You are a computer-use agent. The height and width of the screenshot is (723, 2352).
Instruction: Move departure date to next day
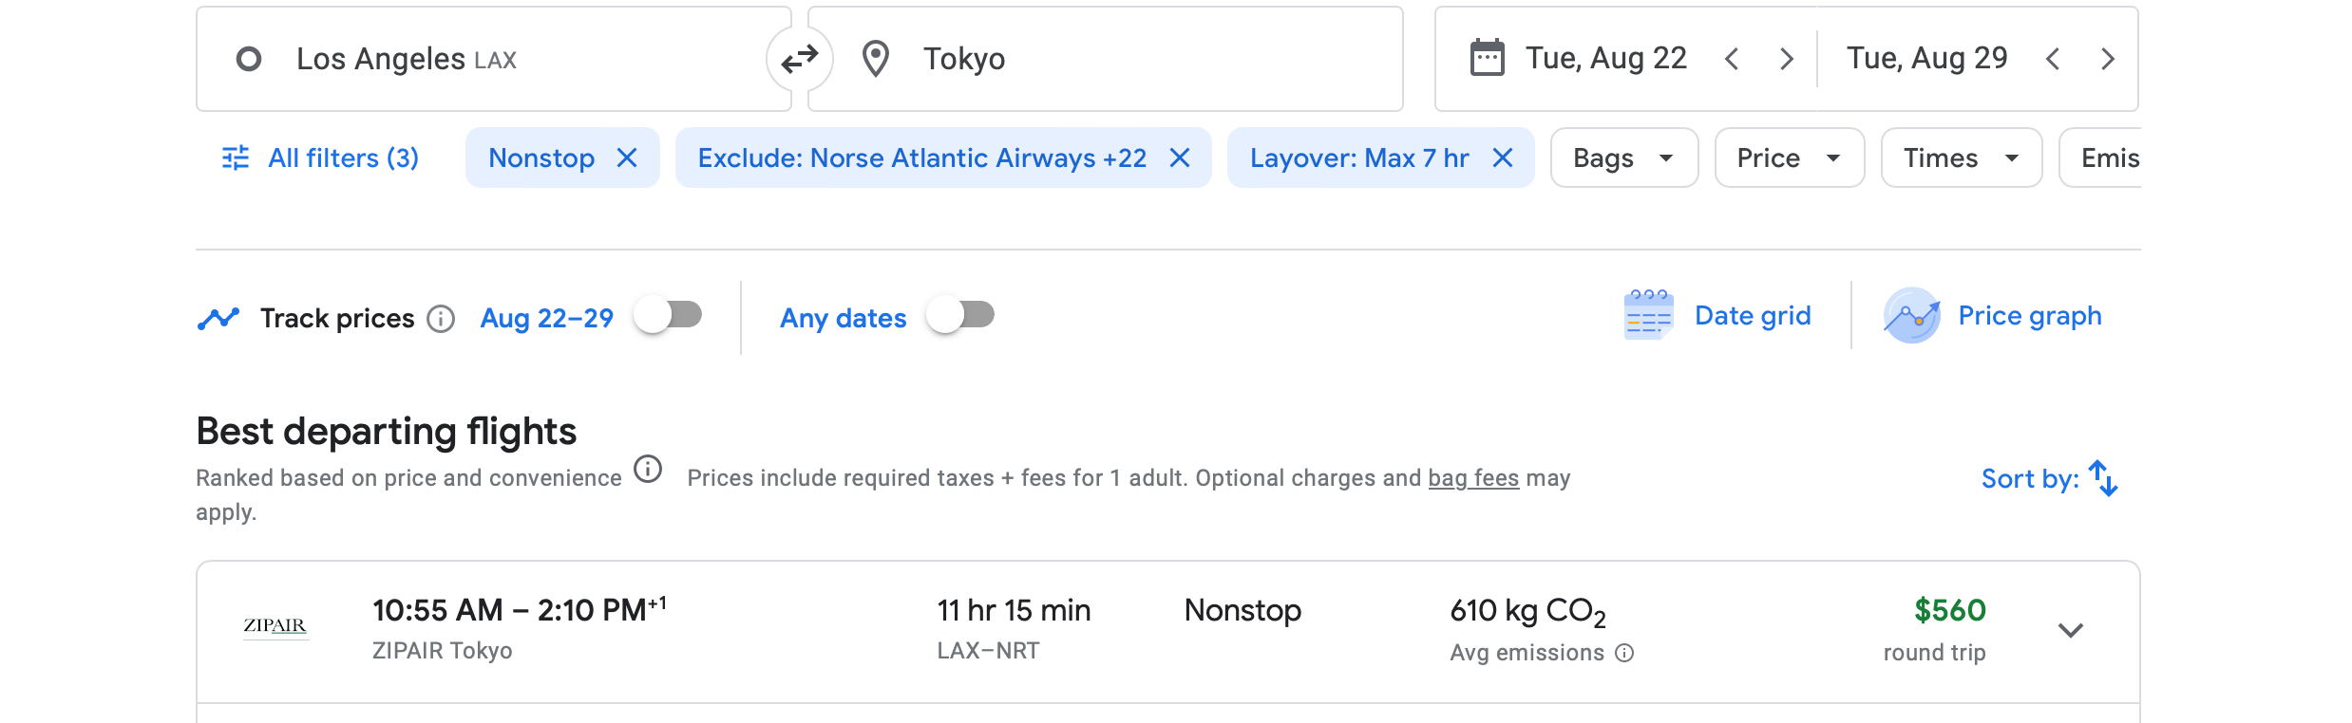tap(1787, 59)
